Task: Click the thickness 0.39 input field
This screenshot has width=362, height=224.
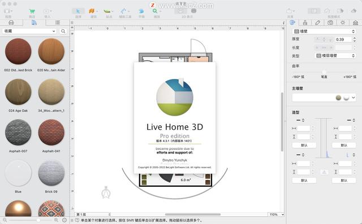Action: point(343,39)
